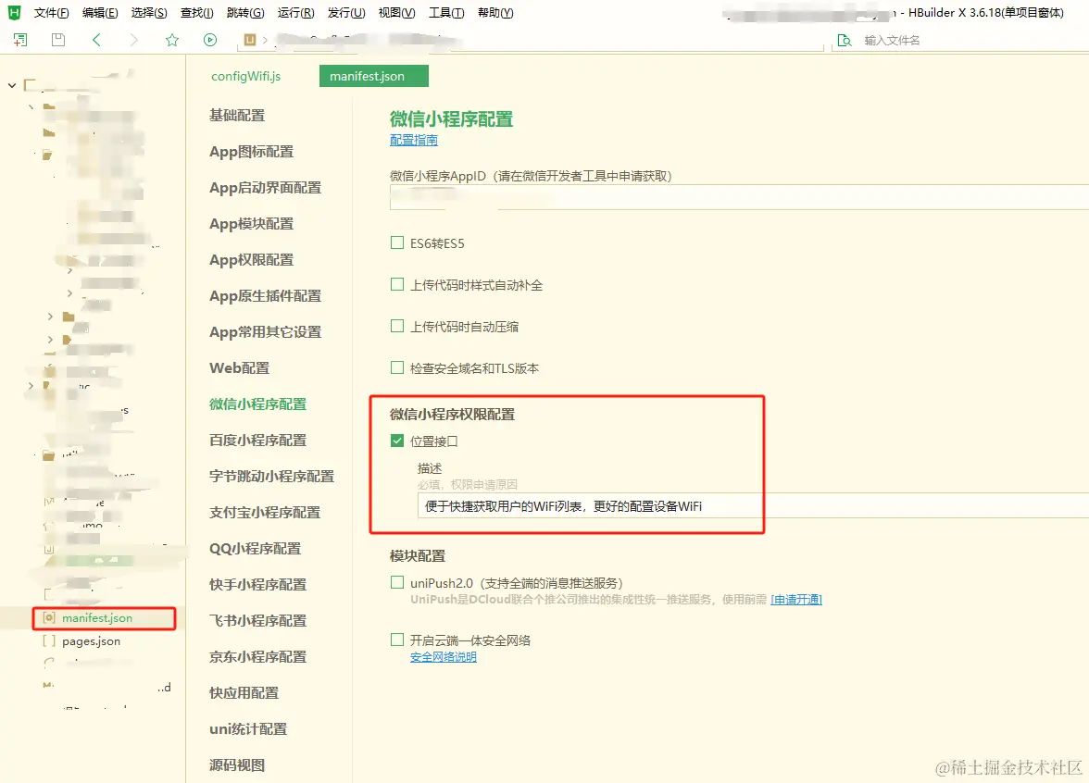Open the 选择(S) menu
The image size is (1089, 783).
pos(148,13)
